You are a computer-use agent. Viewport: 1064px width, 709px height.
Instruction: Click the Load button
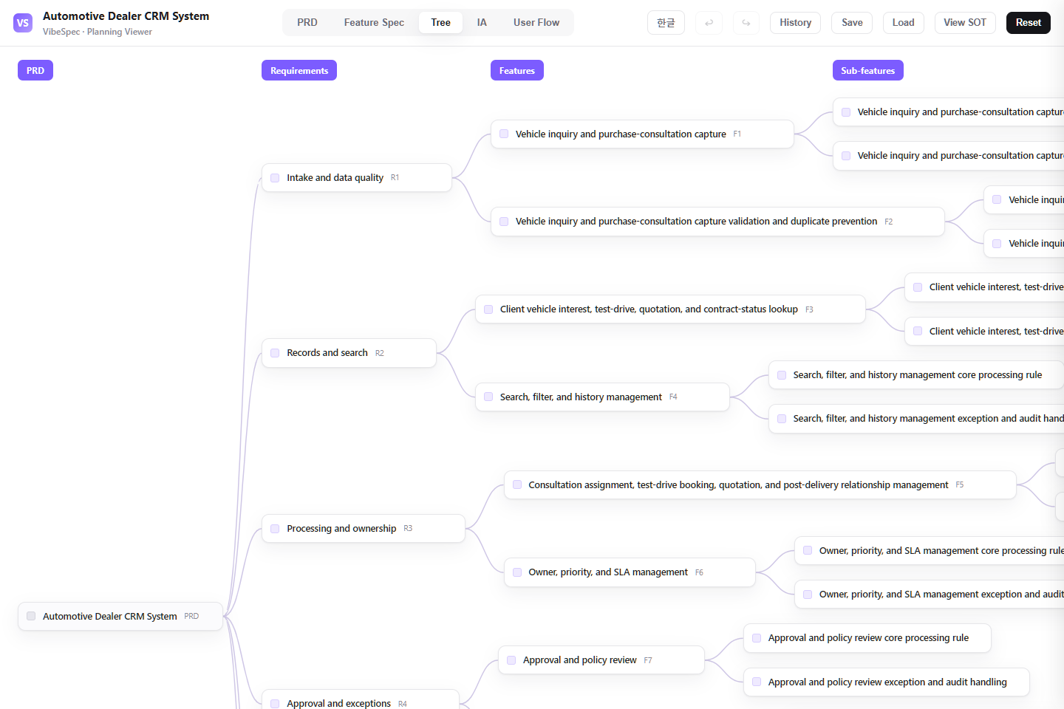click(x=903, y=23)
